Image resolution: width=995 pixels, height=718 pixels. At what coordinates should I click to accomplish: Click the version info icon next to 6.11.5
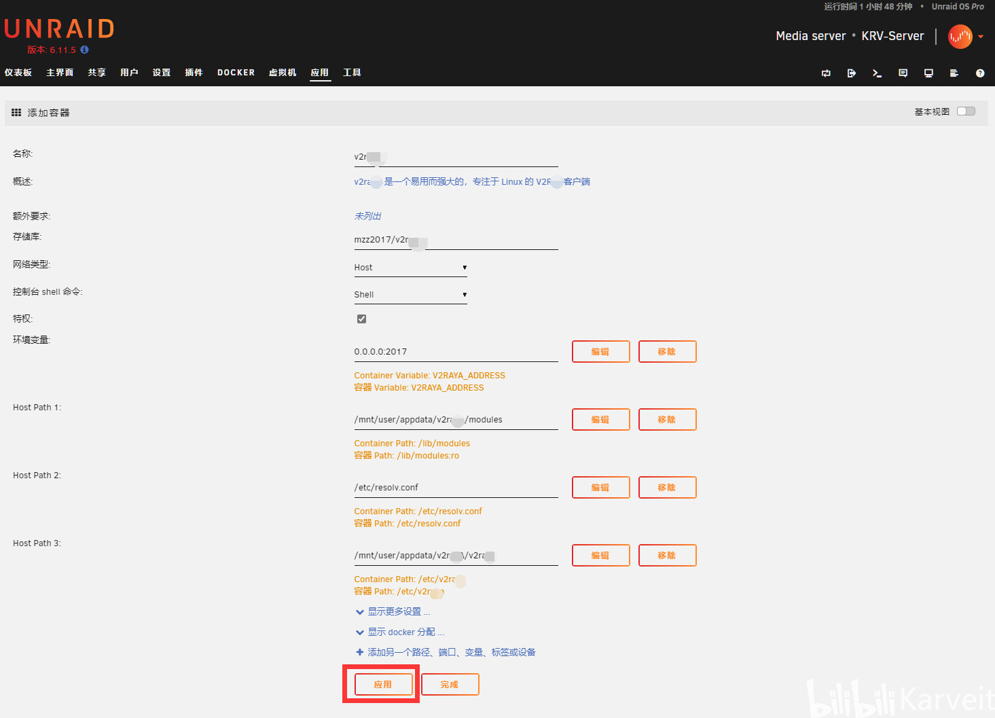(x=84, y=50)
